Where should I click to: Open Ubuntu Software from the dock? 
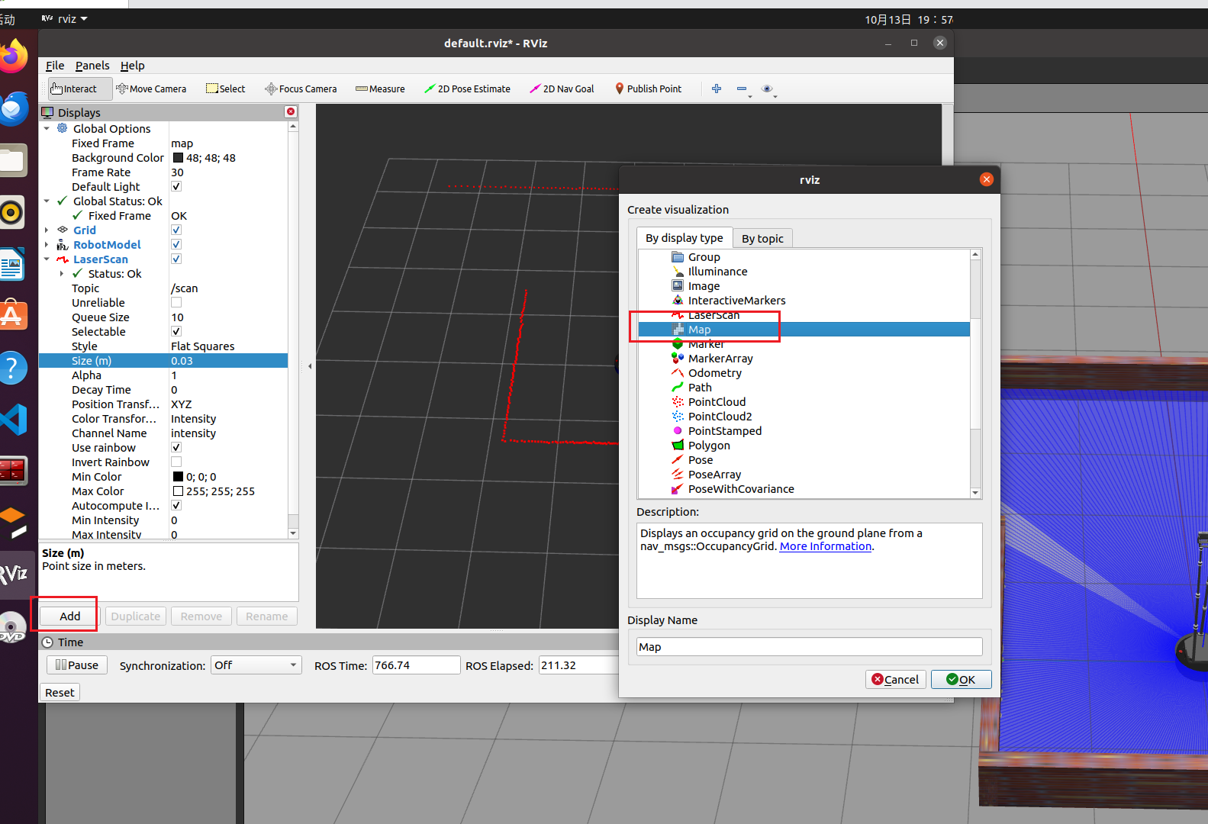[13, 316]
